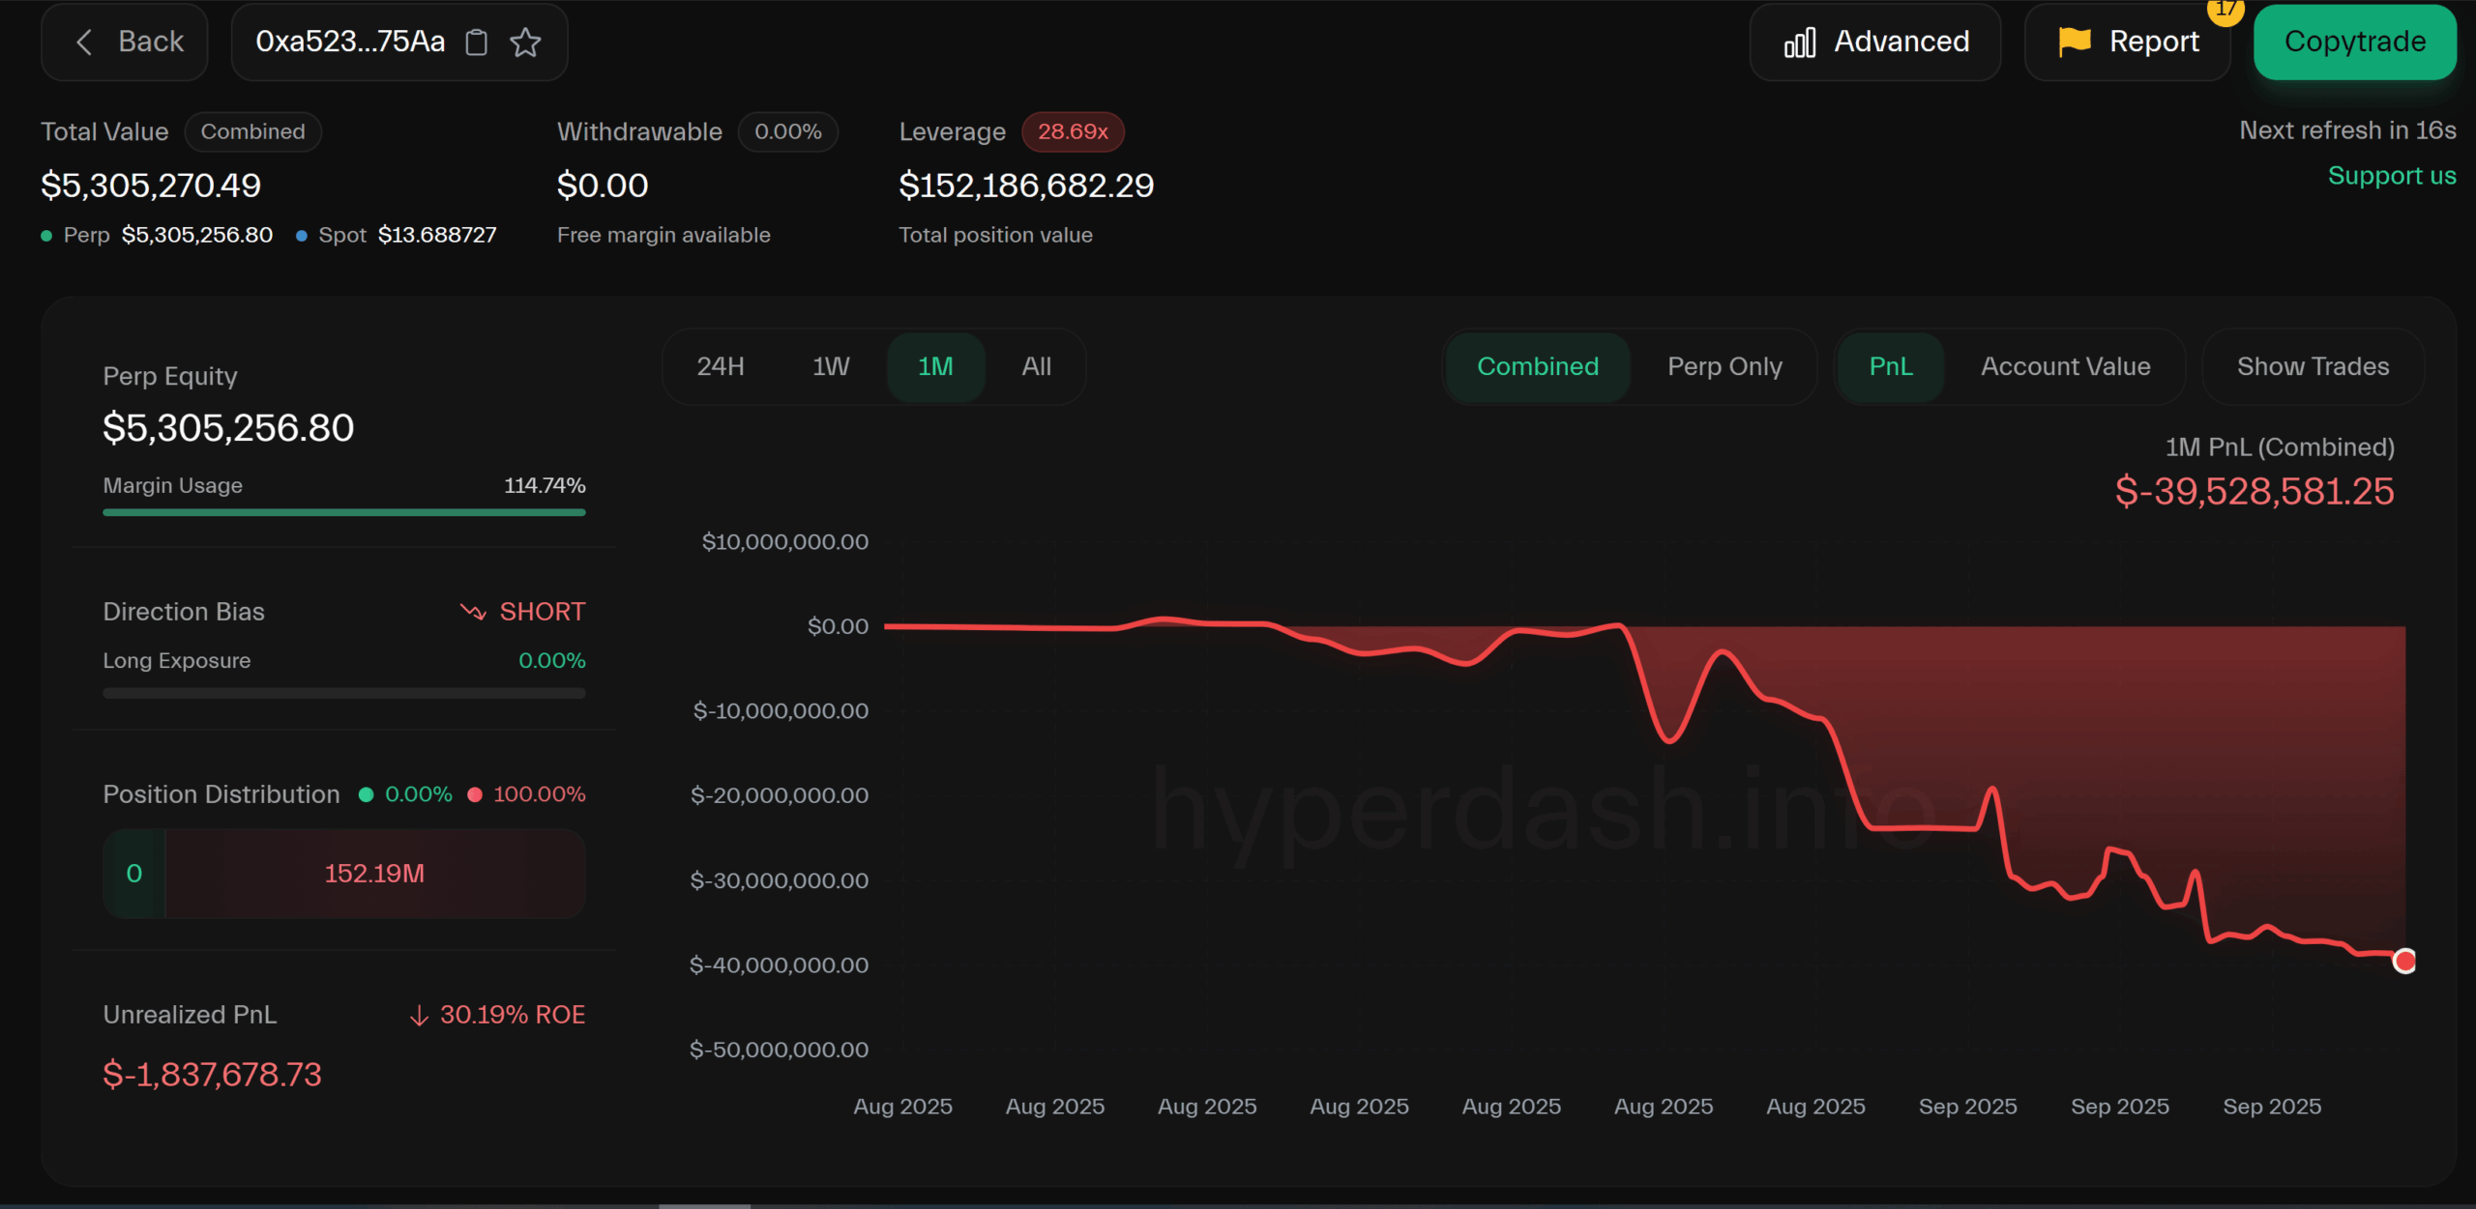Open the Advanced view
Viewport: 2476px width, 1209px height.
(1875, 42)
